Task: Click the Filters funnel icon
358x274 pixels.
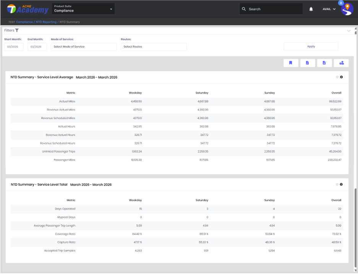Action: click(17, 31)
